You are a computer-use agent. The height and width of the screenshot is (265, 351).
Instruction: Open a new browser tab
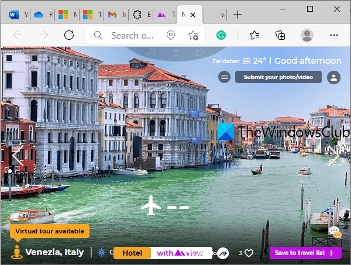[238, 15]
